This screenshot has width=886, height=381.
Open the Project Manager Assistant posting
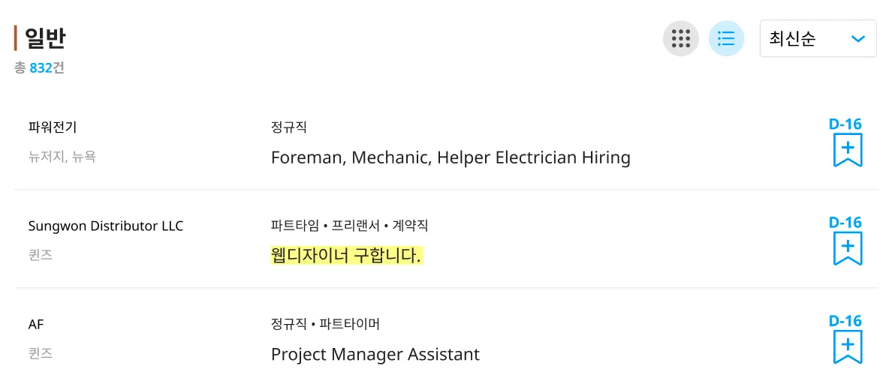click(375, 354)
